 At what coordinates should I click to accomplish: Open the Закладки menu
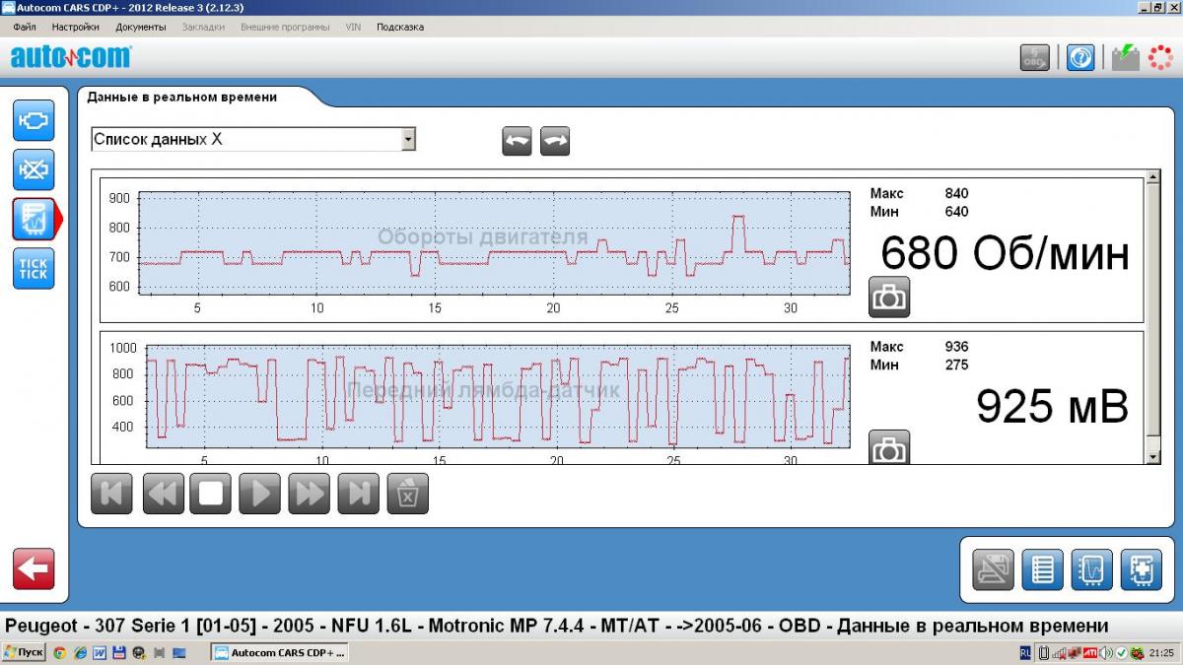click(203, 27)
